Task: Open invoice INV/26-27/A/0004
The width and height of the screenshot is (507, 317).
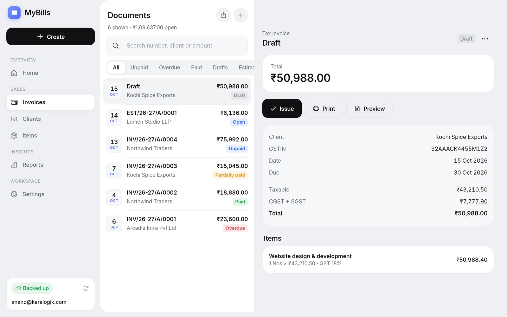Action: (177, 144)
